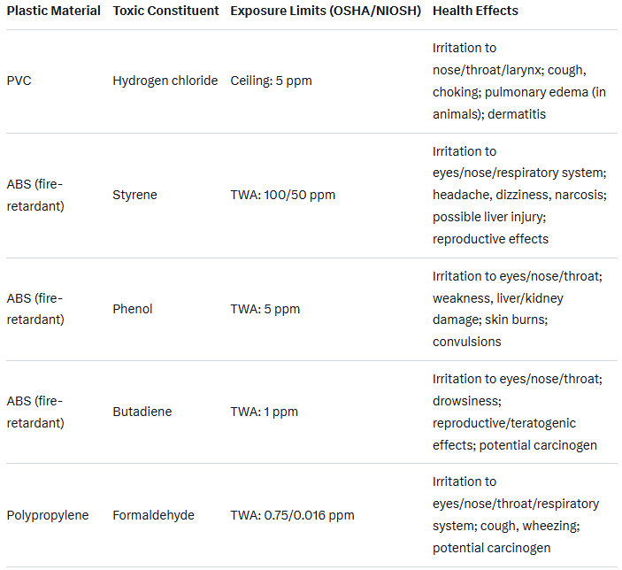The height and width of the screenshot is (570, 622).
Task: Click the Health Effects column header
Action: coord(475,12)
